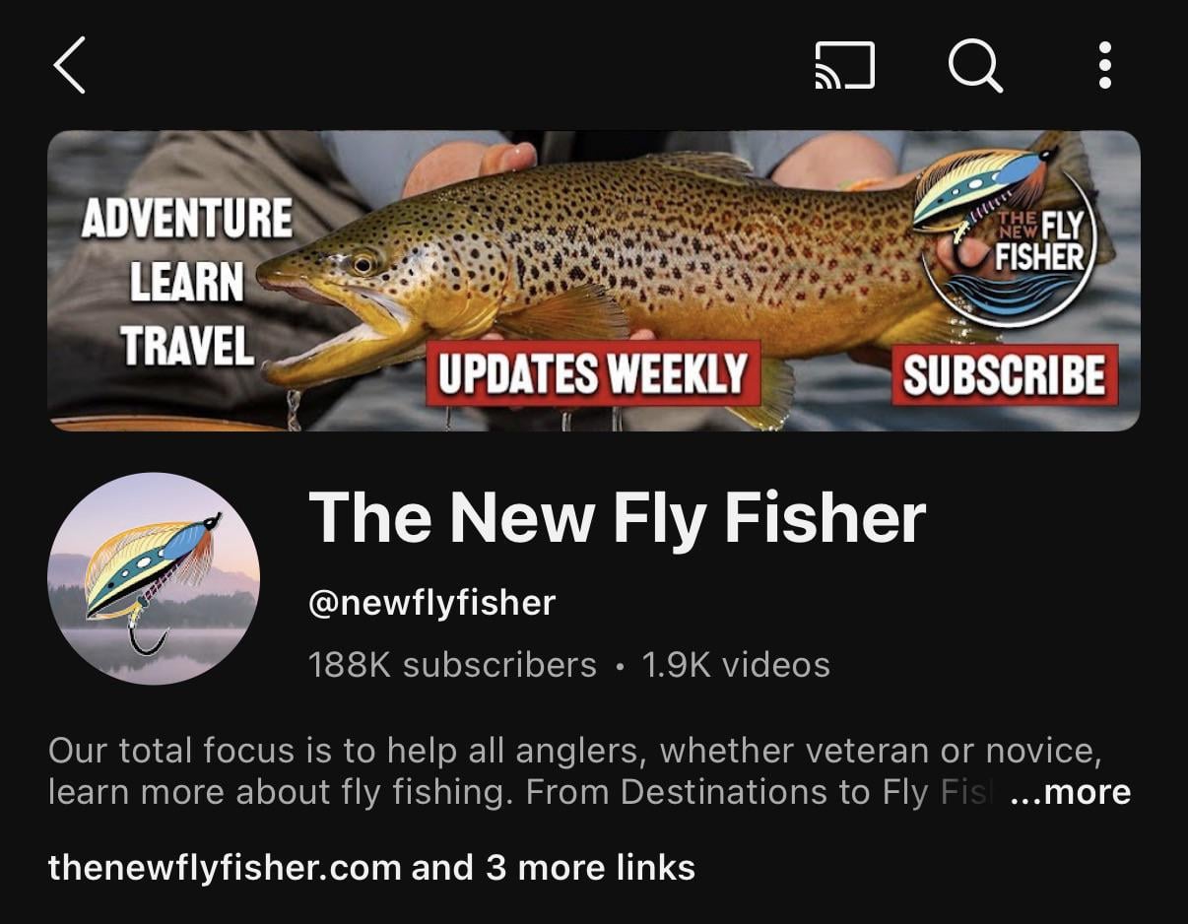Click the TRAVEL text on the banner
The width and height of the screenshot is (1188, 924).
click(x=187, y=347)
